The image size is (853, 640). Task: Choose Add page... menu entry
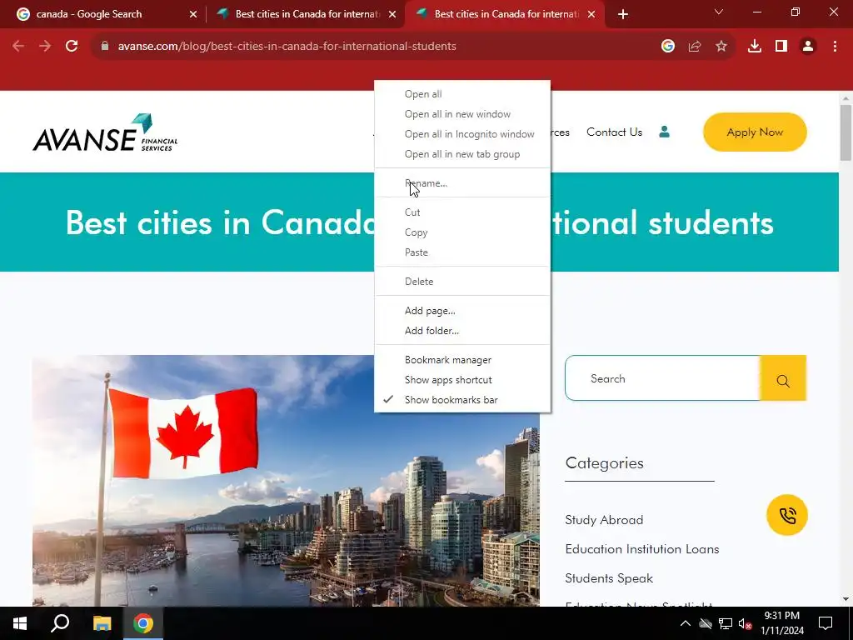pyautogui.click(x=462, y=311)
